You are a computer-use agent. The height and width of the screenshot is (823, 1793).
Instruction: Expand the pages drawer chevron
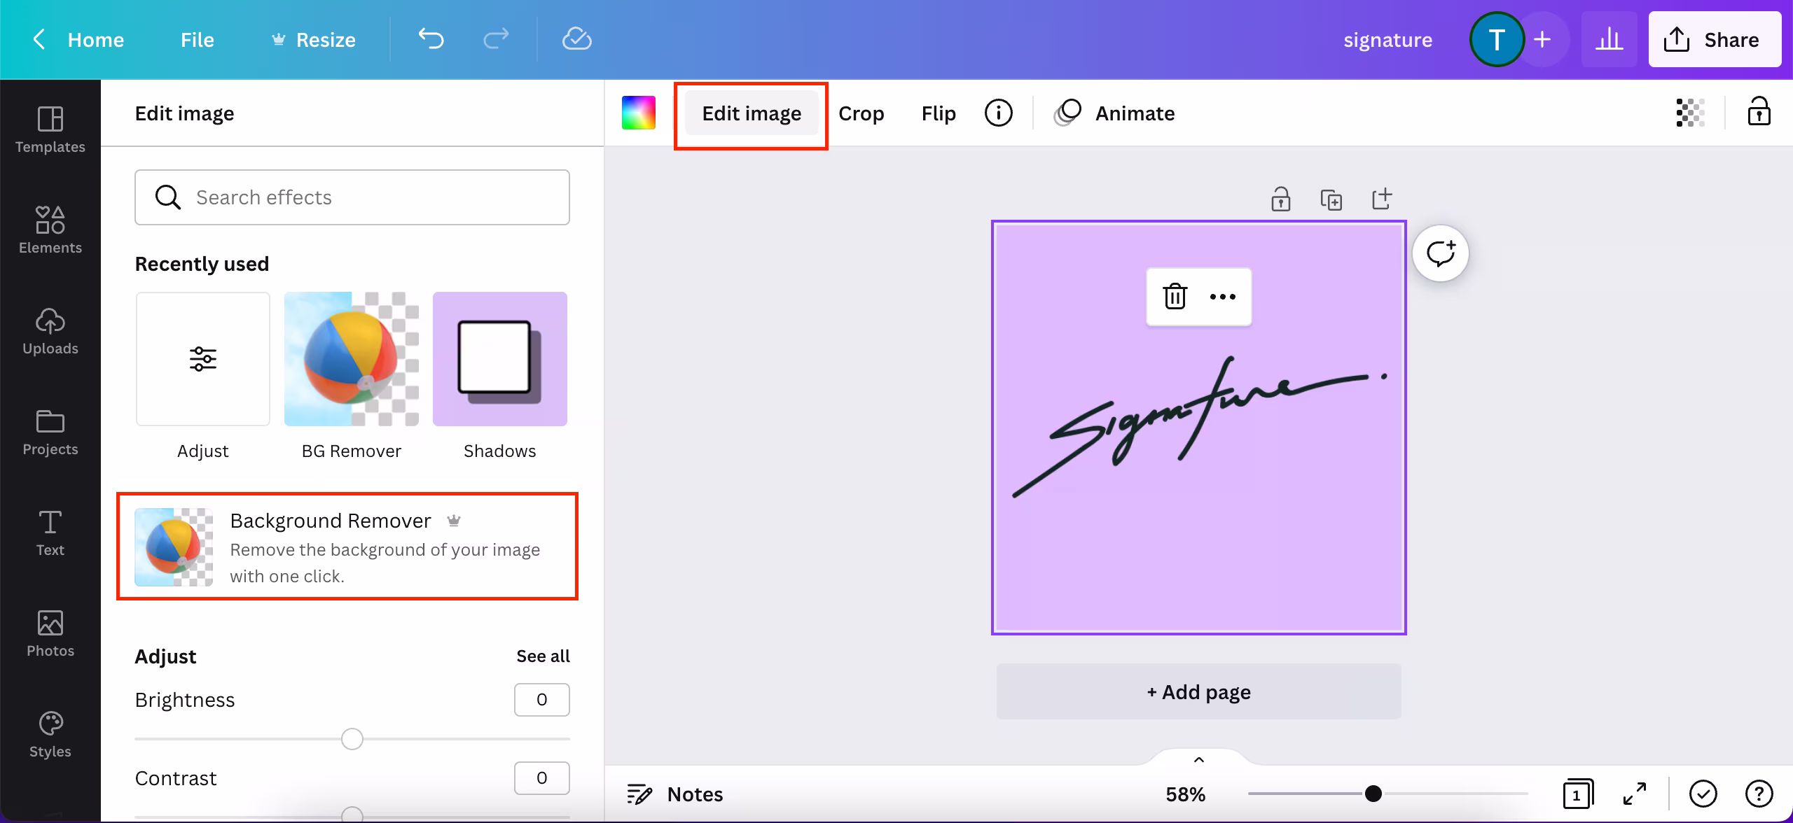pos(1198,760)
